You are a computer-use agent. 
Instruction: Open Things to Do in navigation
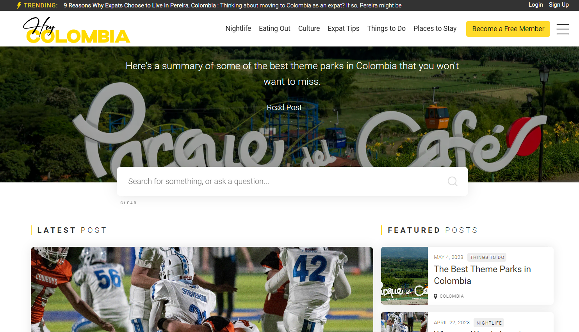click(387, 29)
